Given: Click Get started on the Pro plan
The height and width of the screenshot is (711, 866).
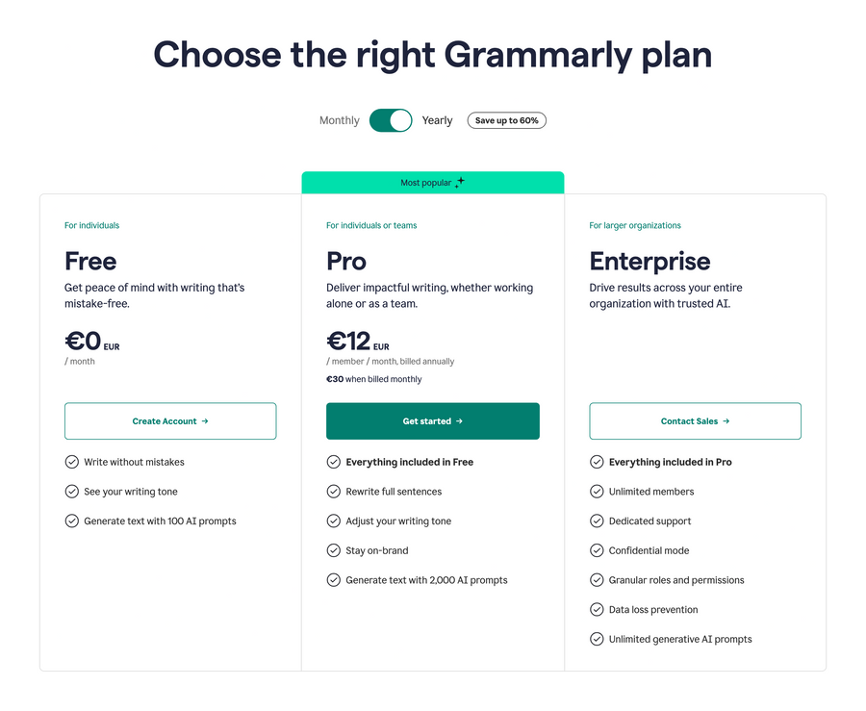Looking at the screenshot, I should (432, 420).
